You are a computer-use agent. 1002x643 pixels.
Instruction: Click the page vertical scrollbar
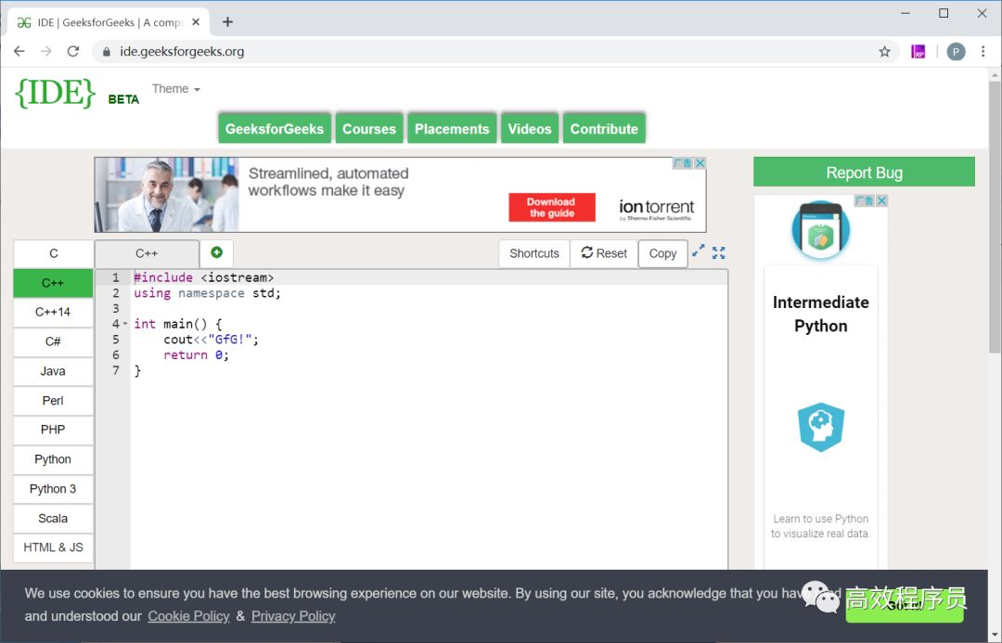[995, 217]
